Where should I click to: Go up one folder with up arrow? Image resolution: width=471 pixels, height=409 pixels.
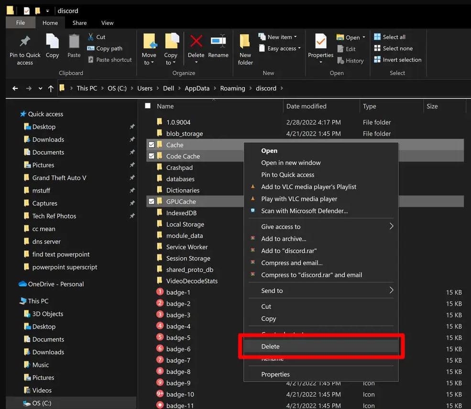(x=51, y=88)
